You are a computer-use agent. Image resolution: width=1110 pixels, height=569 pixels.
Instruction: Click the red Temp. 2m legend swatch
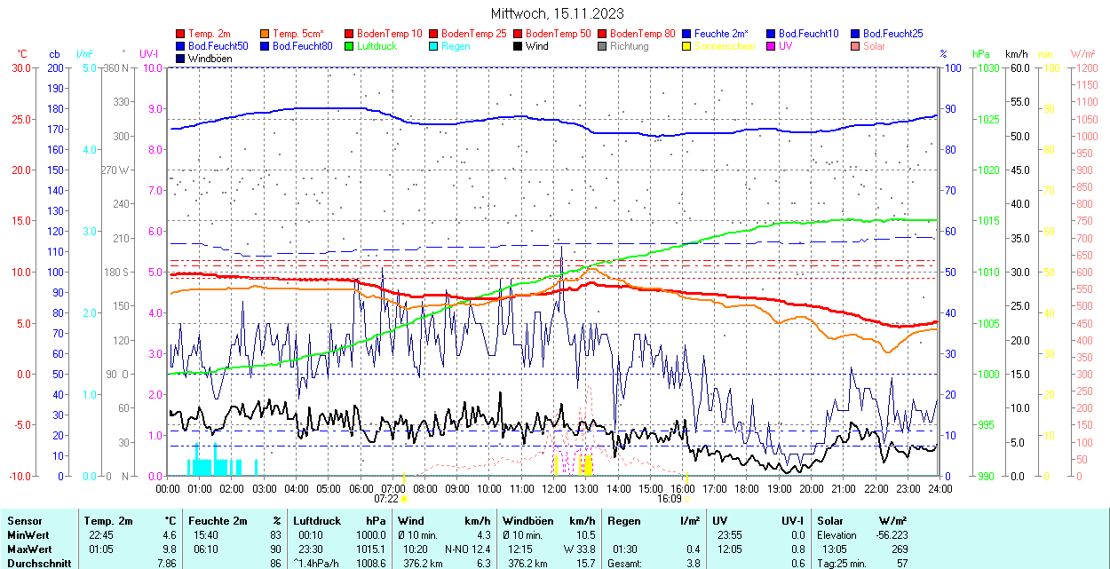point(181,34)
